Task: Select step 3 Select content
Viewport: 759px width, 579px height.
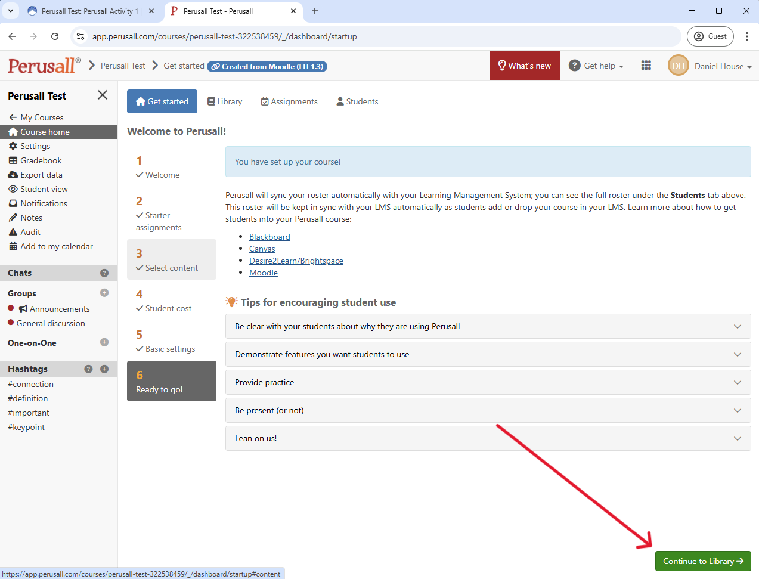Action: (x=171, y=260)
